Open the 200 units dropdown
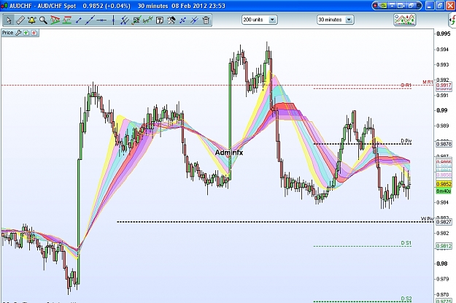Viewport: 456px width, 303px height. pos(272,20)
